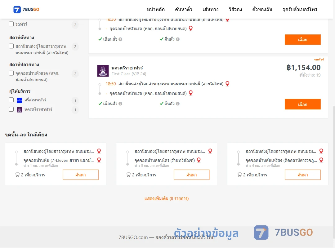Image resolution: width=335 pixels, height=248 pixels.
Task: Click ผู้ให้บริการ filter heading
Action: [20, 91]
